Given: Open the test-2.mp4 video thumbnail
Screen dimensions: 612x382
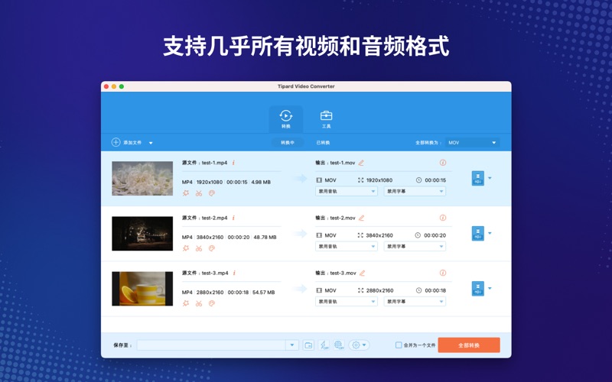Looking at the screenshot, I should click(x=142, y=234).
